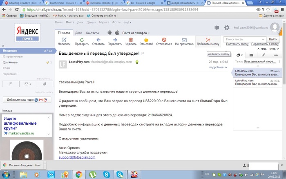This screenshot has width=286, height=179.
Task: Delete the email with Удалить trash icon
Action: 131,40
